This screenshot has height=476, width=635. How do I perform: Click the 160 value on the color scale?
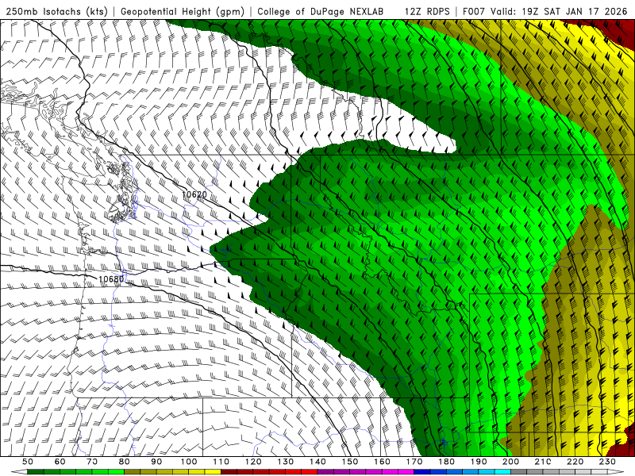[383, 462]
